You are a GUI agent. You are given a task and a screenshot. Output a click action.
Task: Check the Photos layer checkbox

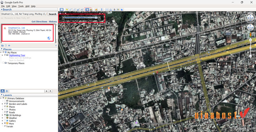pos(5,110)
